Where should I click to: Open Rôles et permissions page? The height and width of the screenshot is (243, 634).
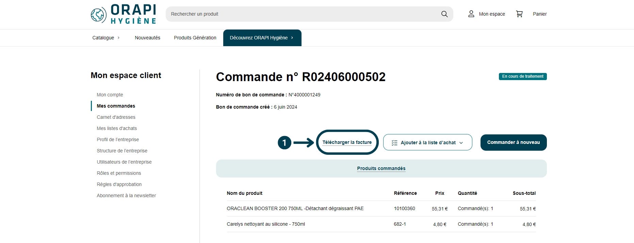tap(119, 173)
